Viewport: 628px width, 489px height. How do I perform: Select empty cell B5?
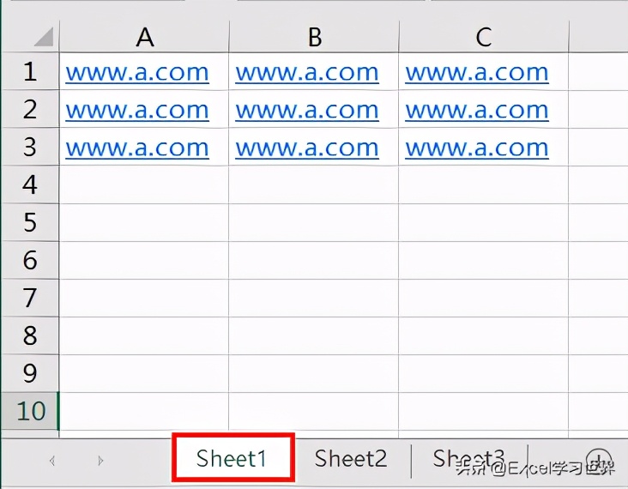(314, 223)
